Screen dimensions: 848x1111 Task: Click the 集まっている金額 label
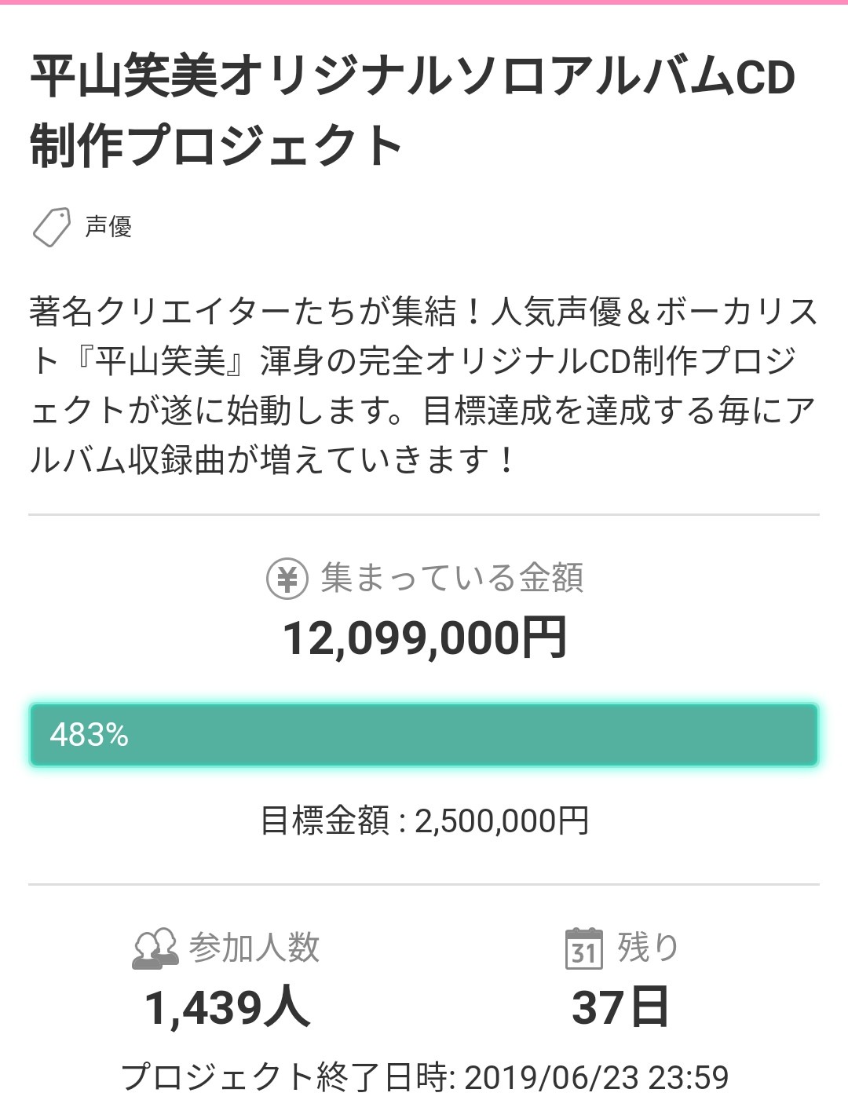pos(451,579)
